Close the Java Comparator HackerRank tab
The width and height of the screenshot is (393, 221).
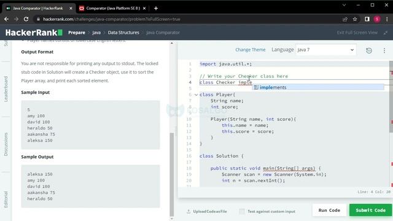[x=71, y=8]
